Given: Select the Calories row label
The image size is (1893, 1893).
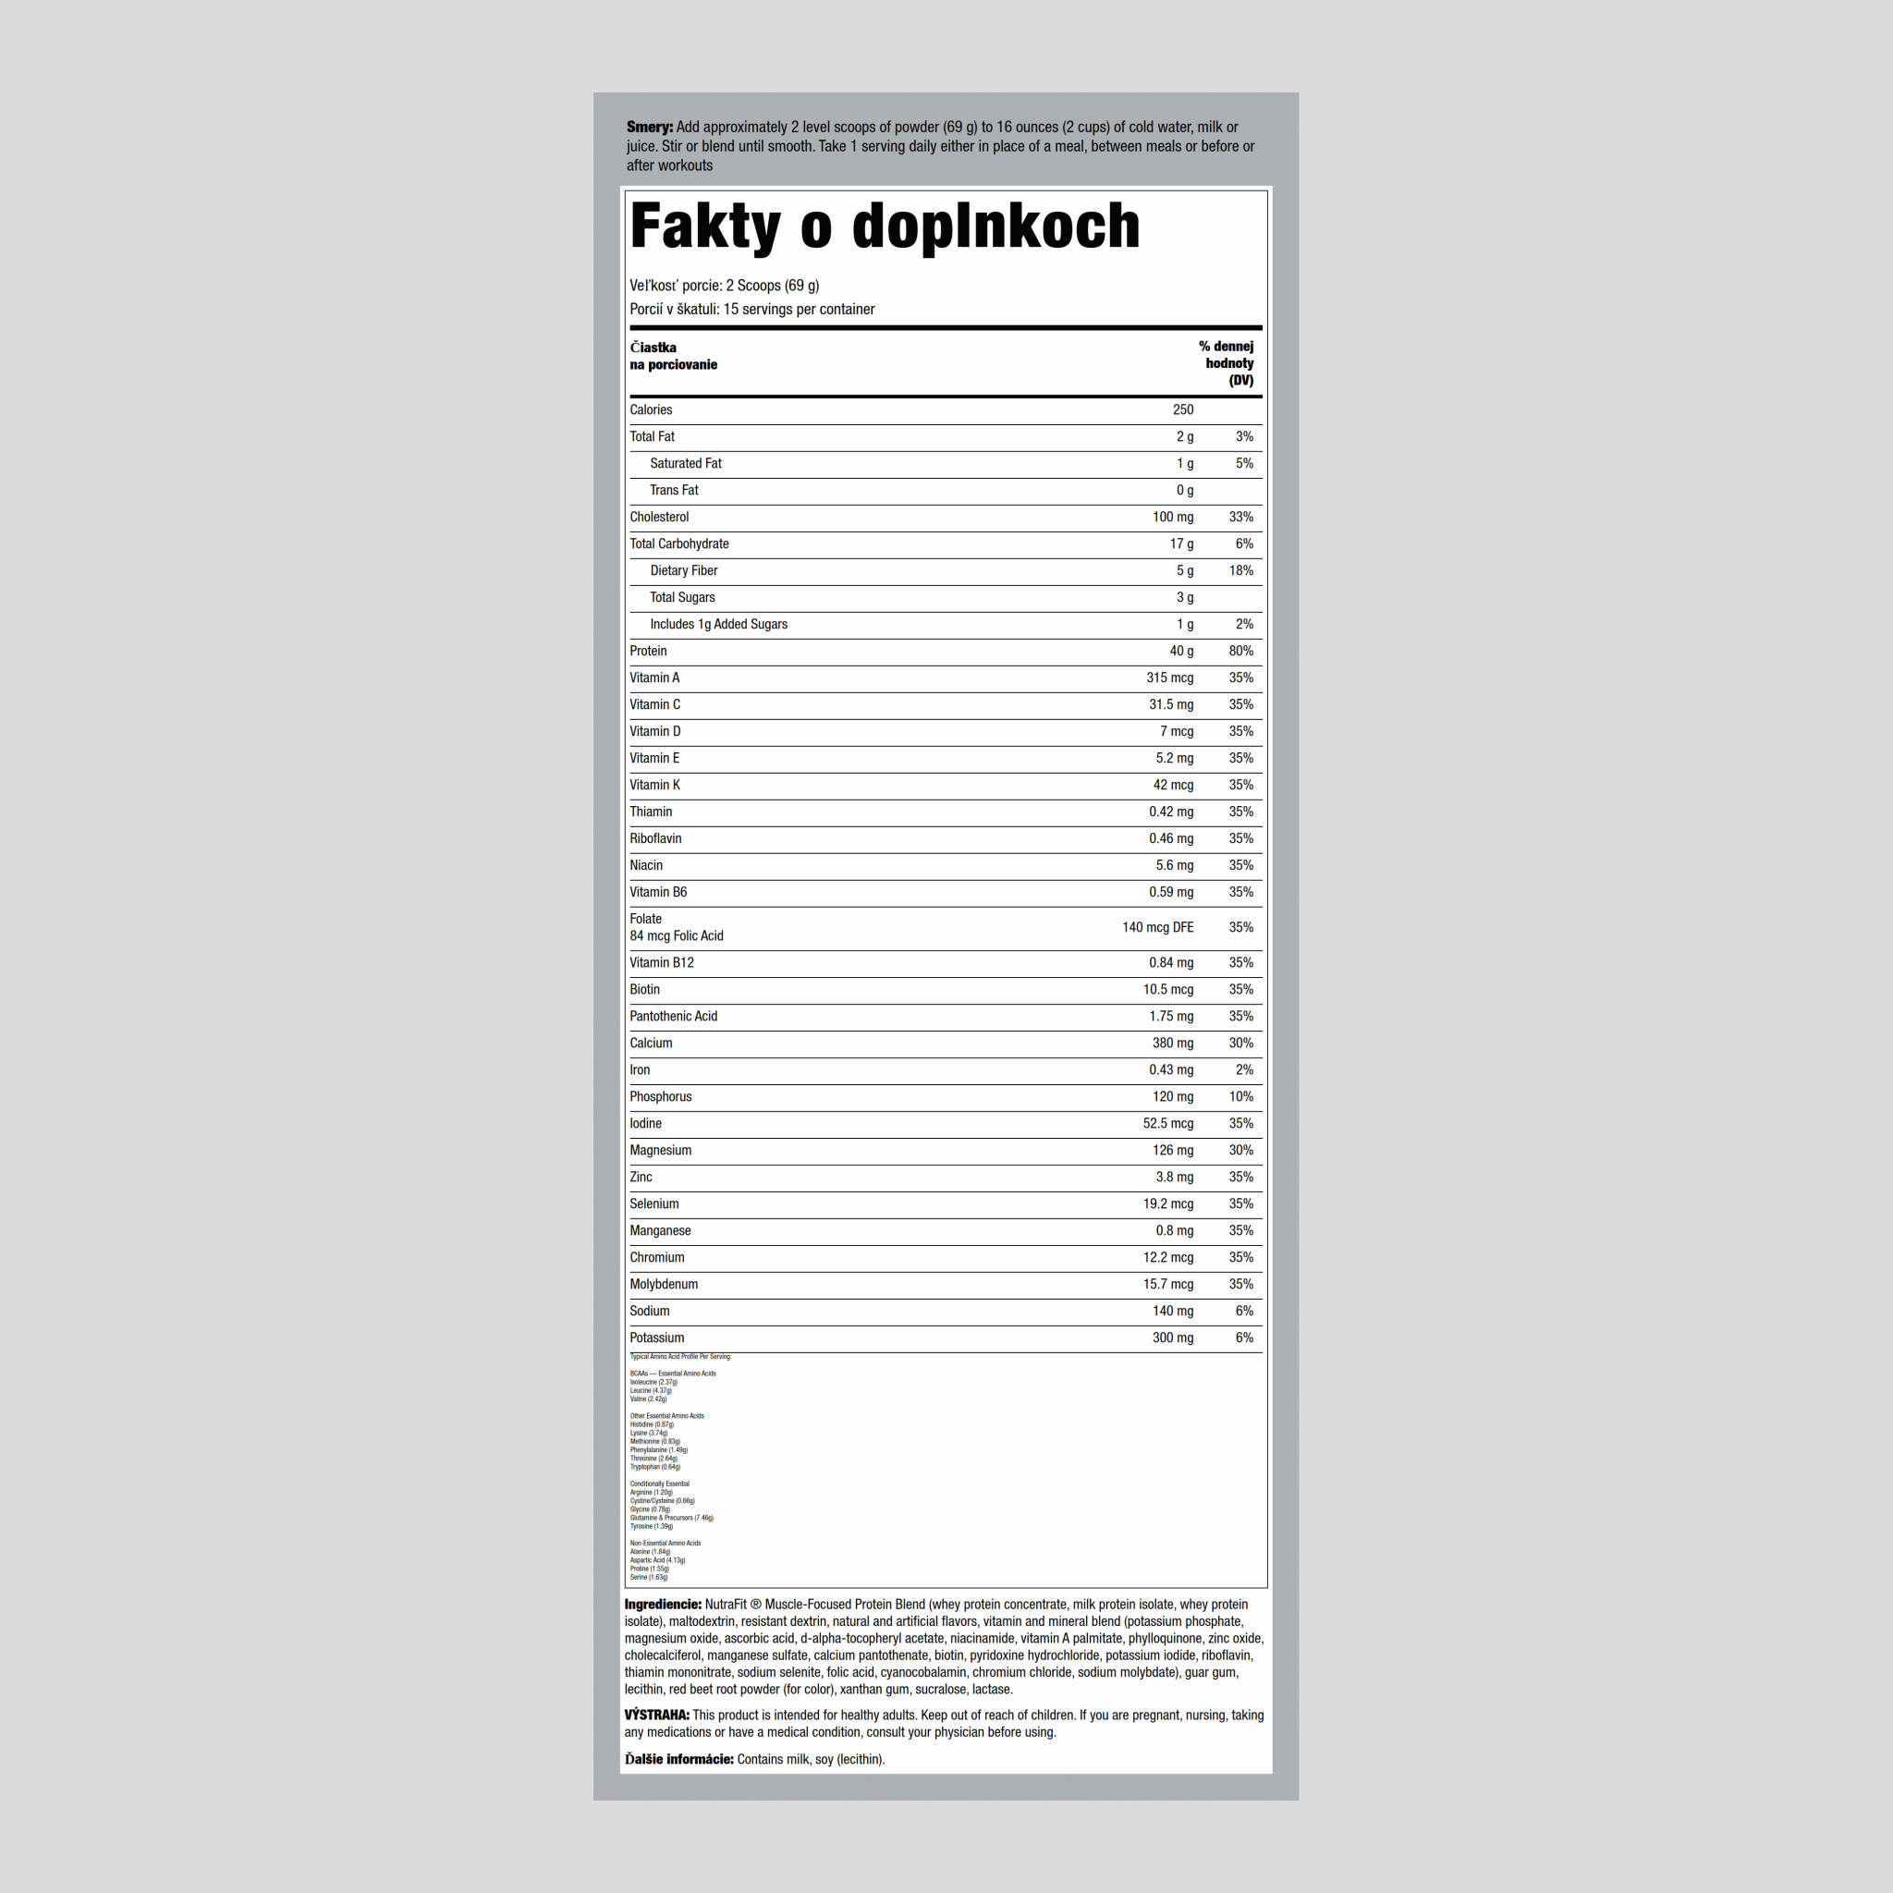Looking at the screenshot, I should coord(651,409).
